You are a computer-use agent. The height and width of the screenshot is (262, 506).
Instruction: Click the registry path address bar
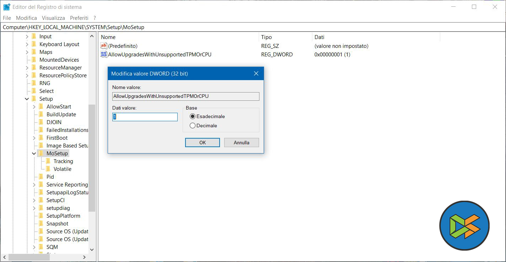(253, 27)
